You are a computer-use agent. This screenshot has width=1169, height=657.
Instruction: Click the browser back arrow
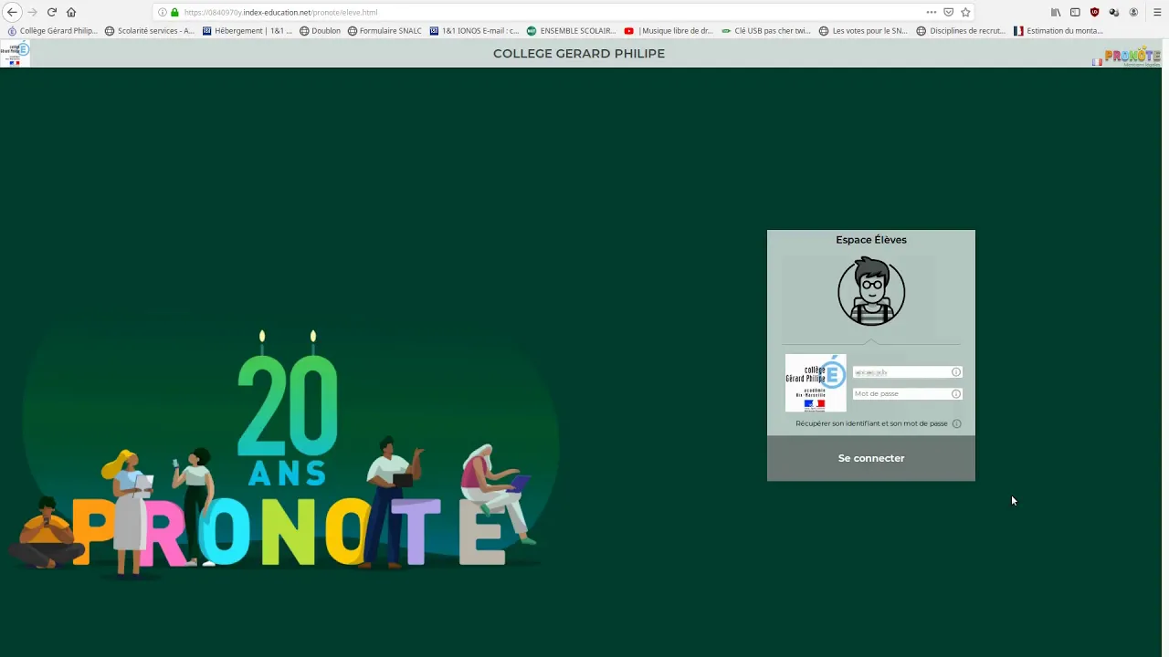pos(12,12)
